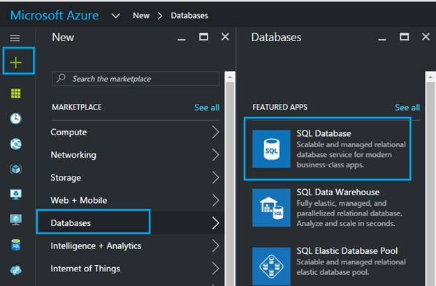Expand the Storage category chevron
Screen dimensions: 436x286
[215, 178]
